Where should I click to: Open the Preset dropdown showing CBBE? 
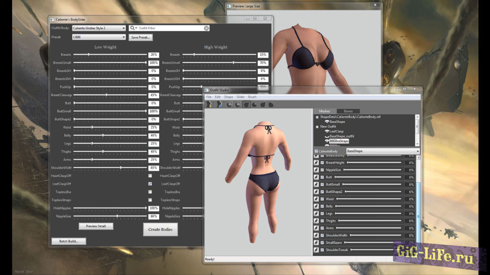click(x=98, y=37)
